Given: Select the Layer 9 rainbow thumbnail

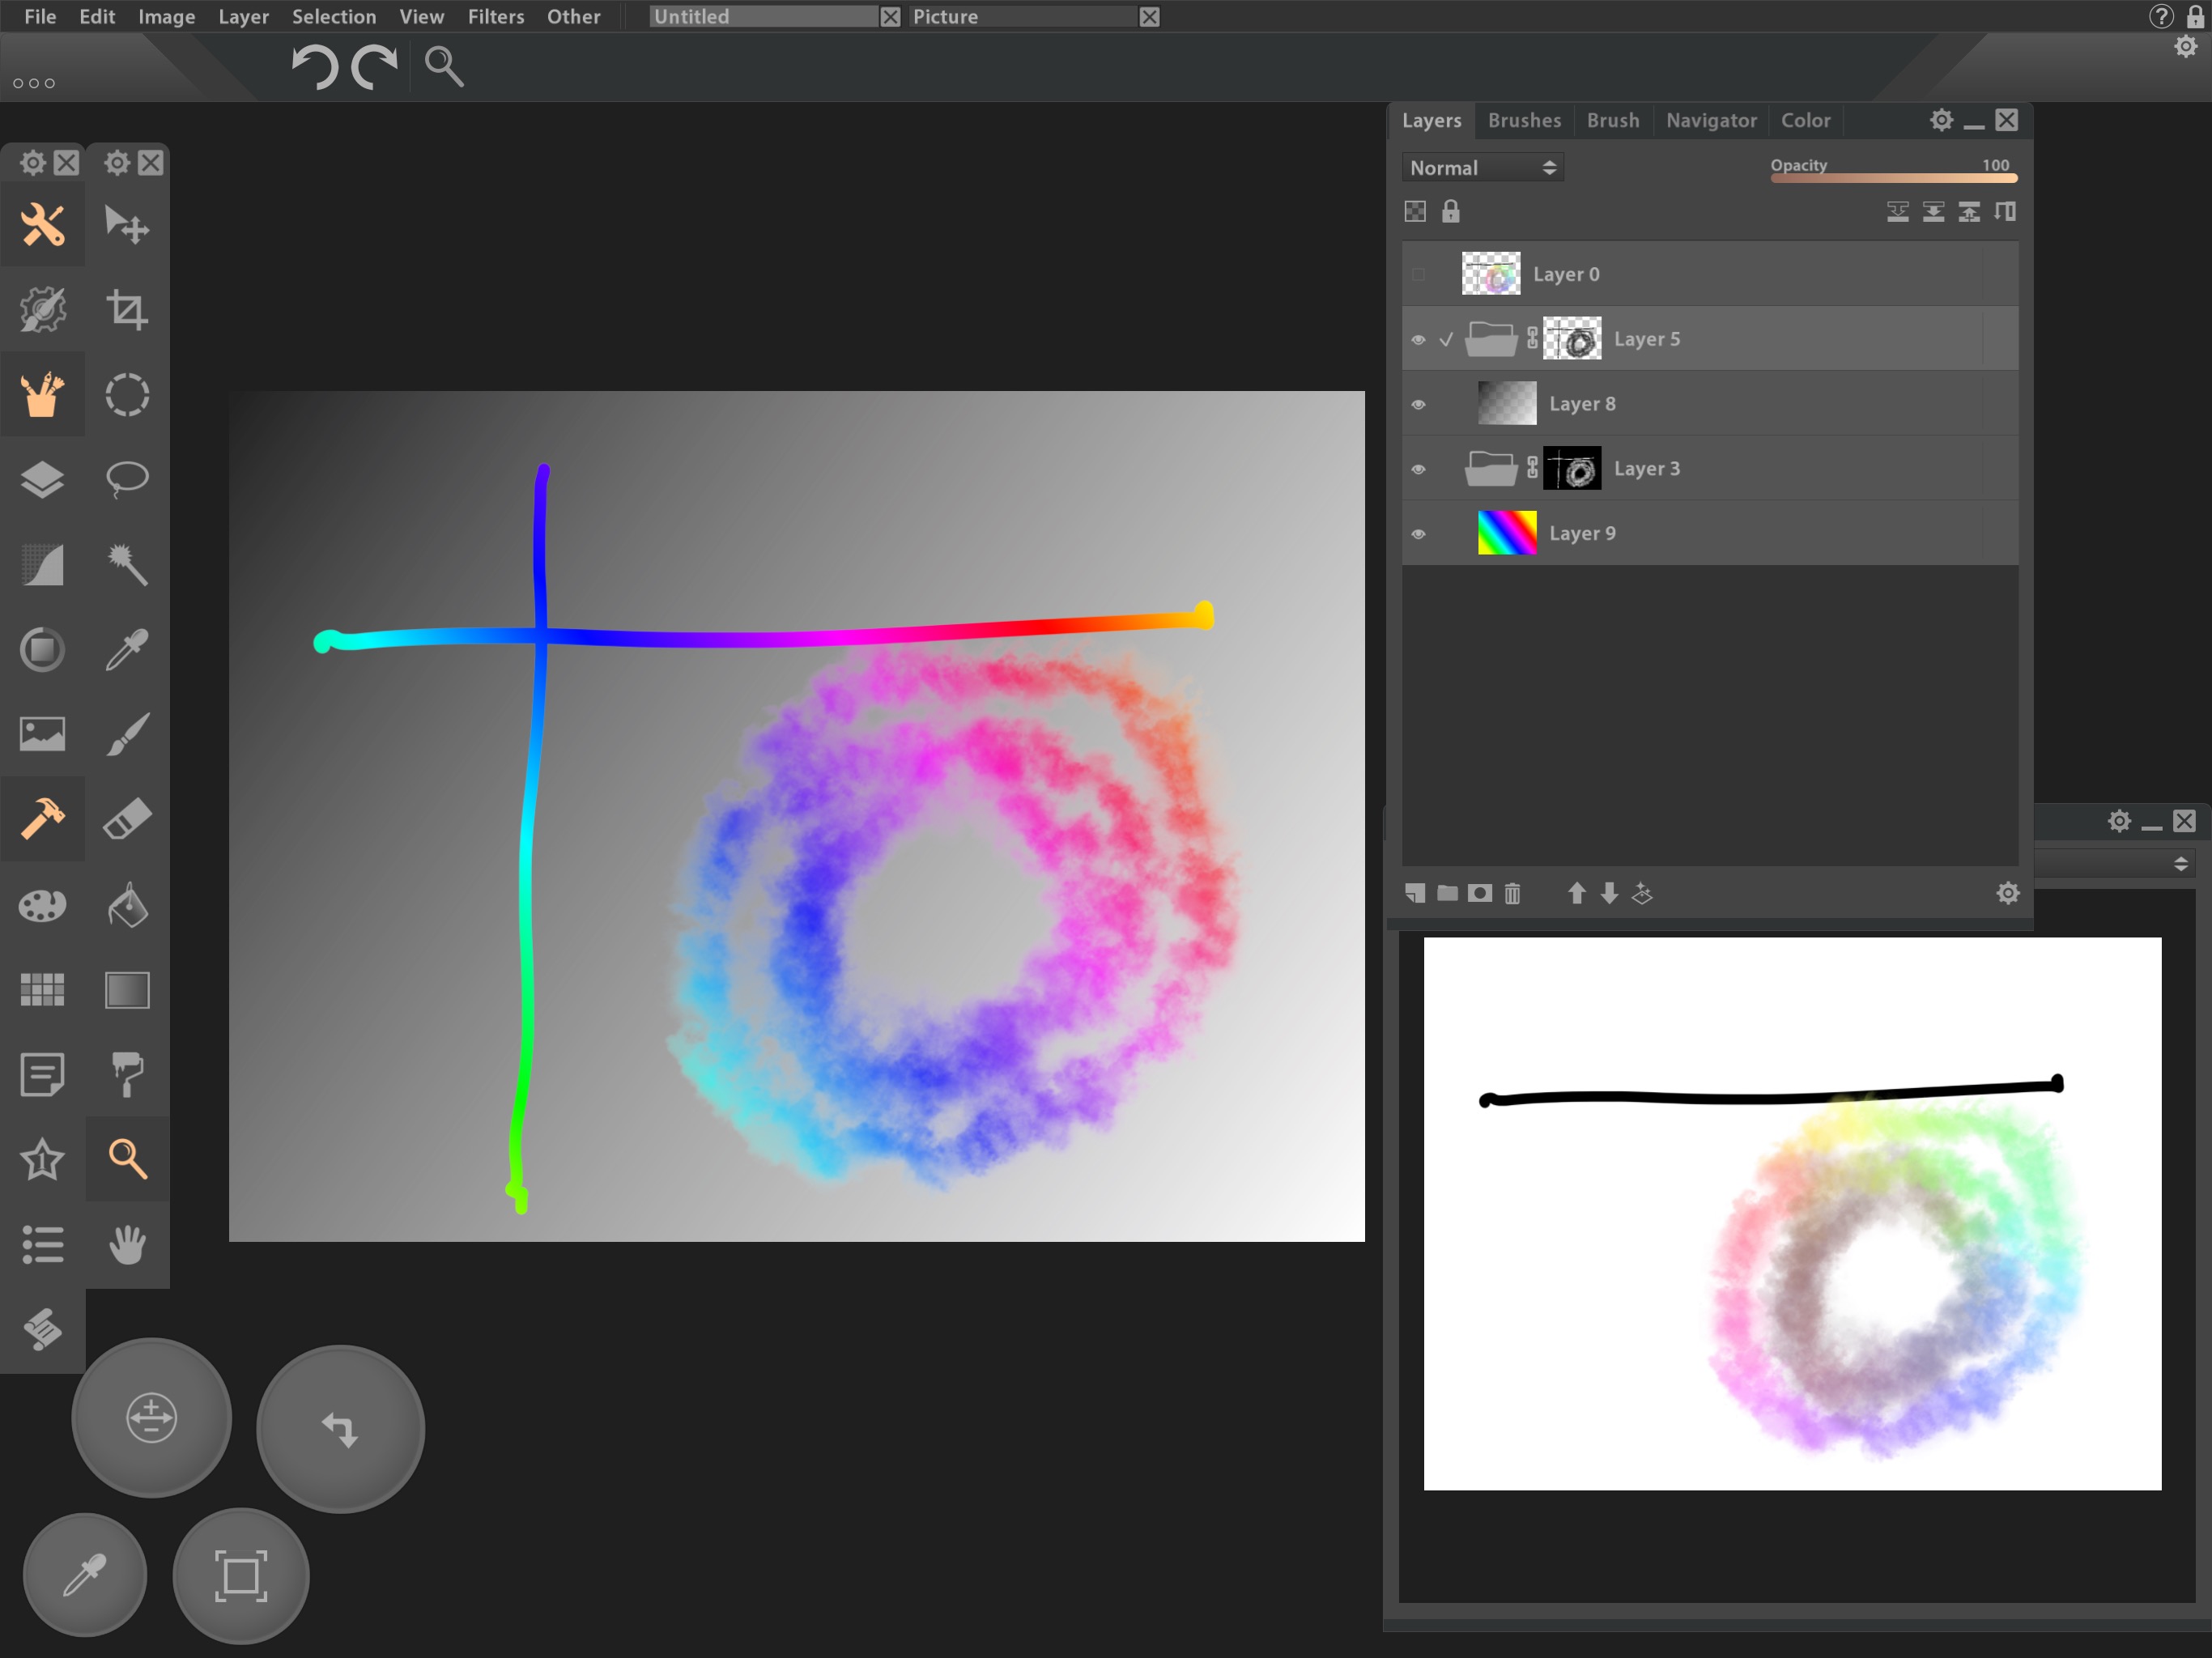Looking at the screenshot, I should [x=1506, y=533].
